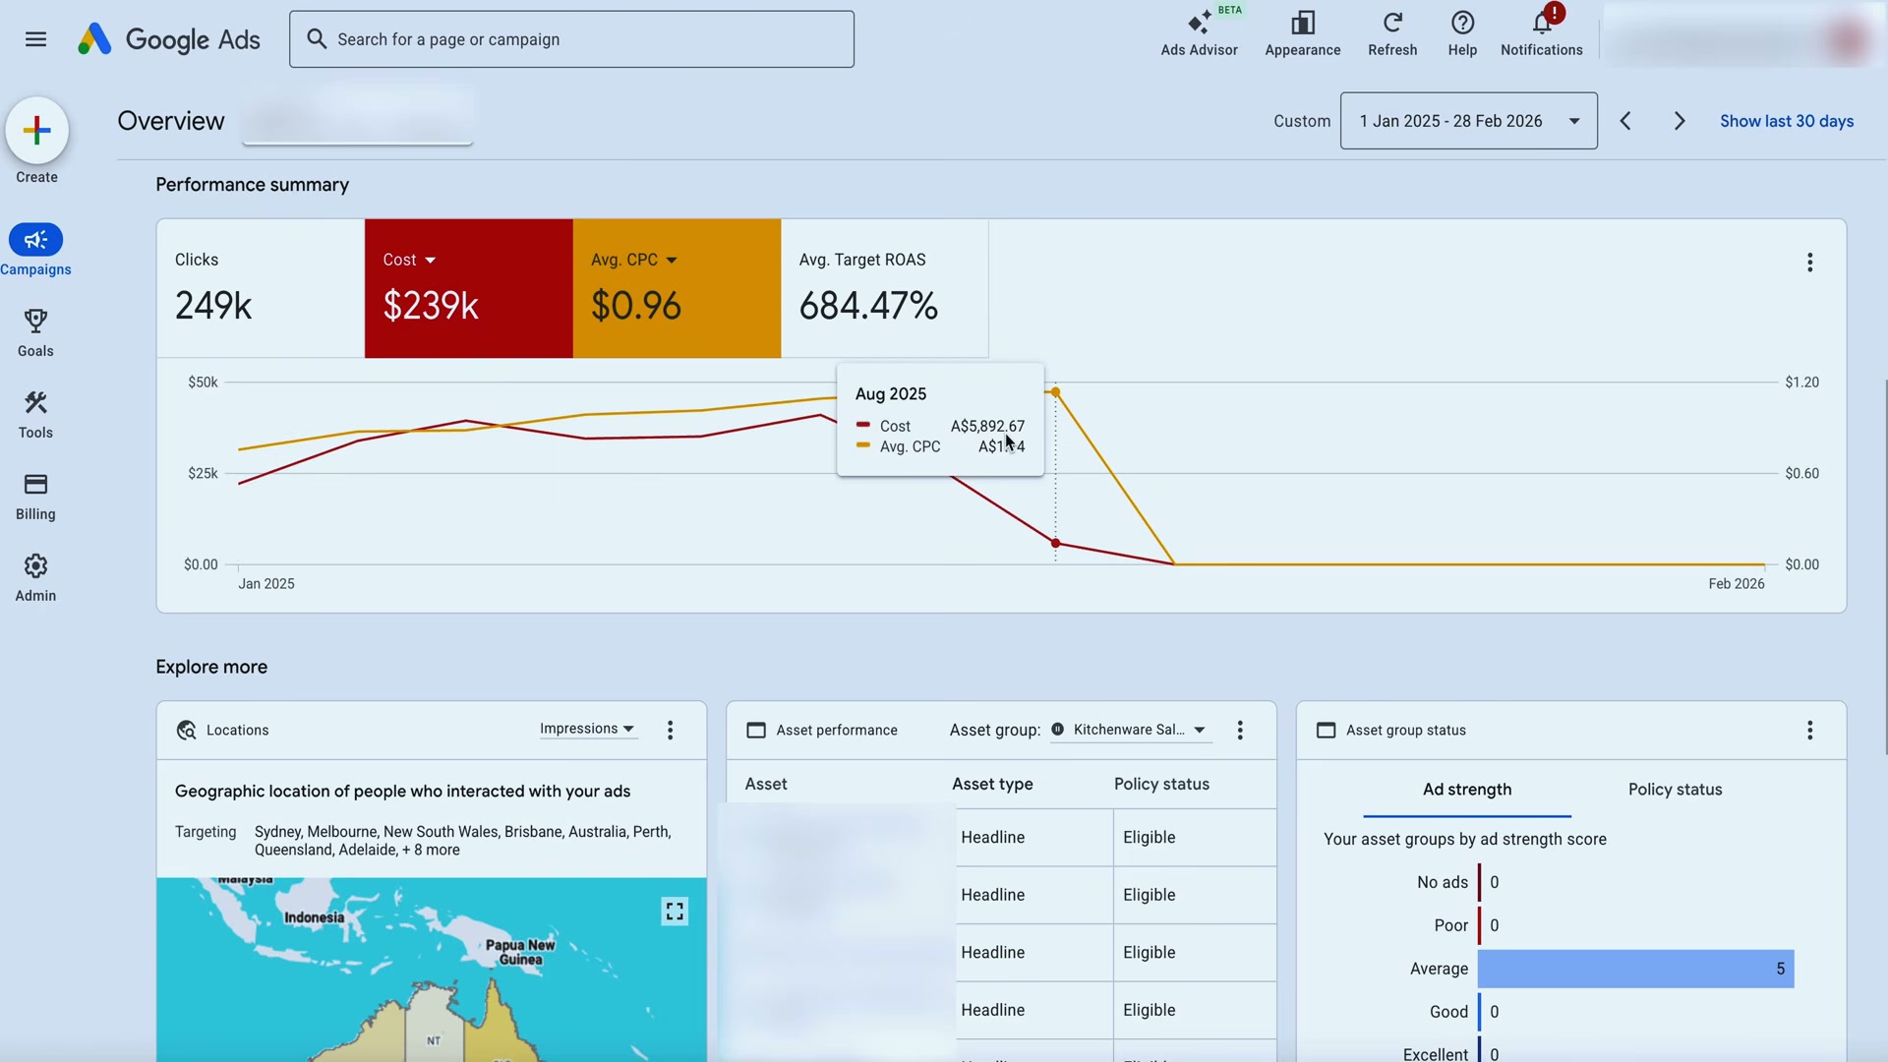Click the Poor strength row label

(1450, 925)
